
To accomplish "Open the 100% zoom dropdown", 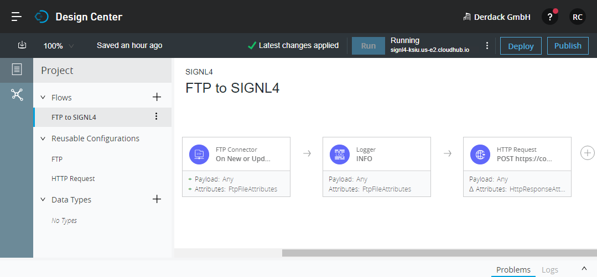I will click(x=59, y=46).
